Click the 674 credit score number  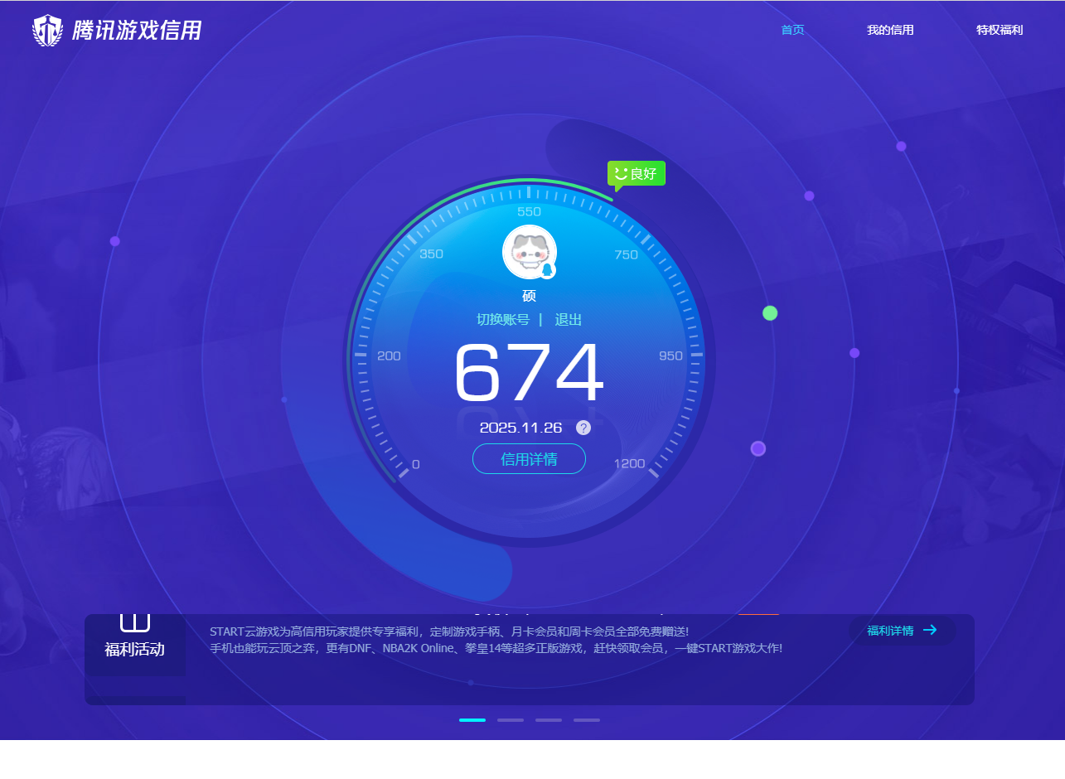pyautogui.click(x=529, y=374)
